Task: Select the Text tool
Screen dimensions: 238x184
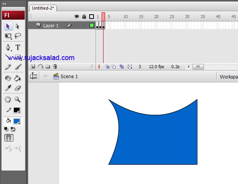Action: (x=18, y=47)
